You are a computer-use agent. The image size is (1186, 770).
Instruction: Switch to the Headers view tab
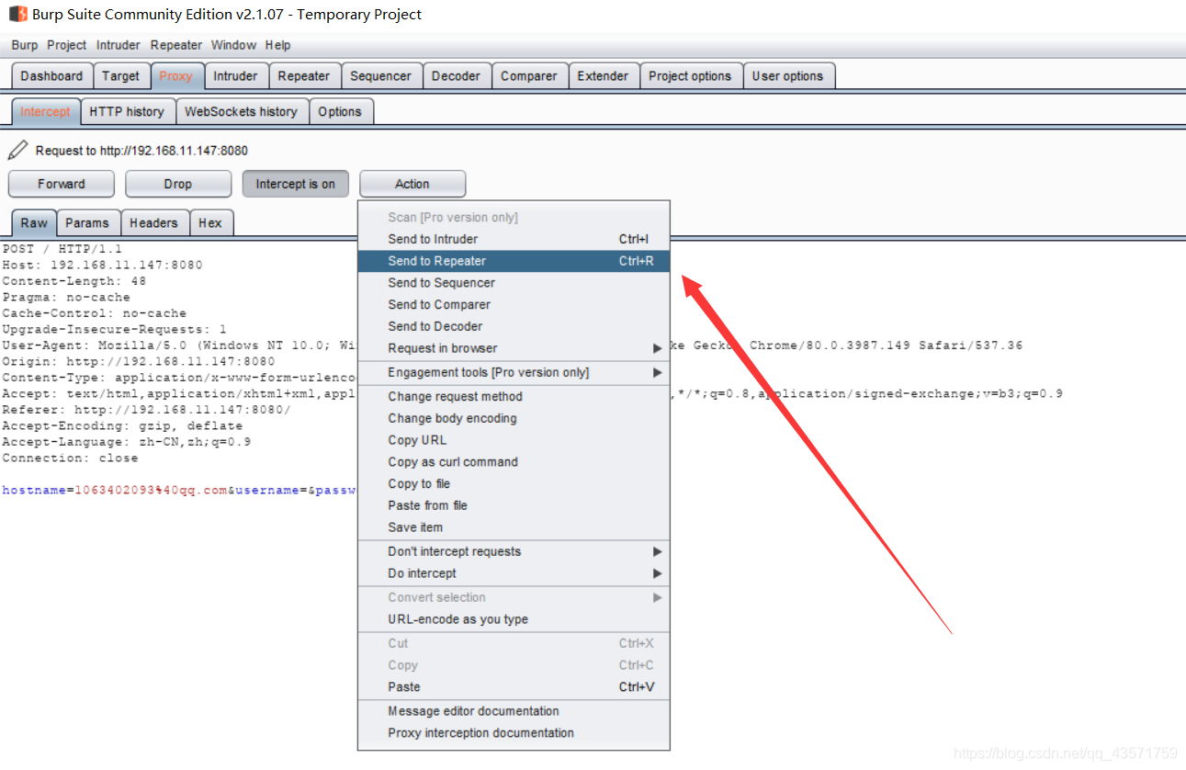point(153,222)
